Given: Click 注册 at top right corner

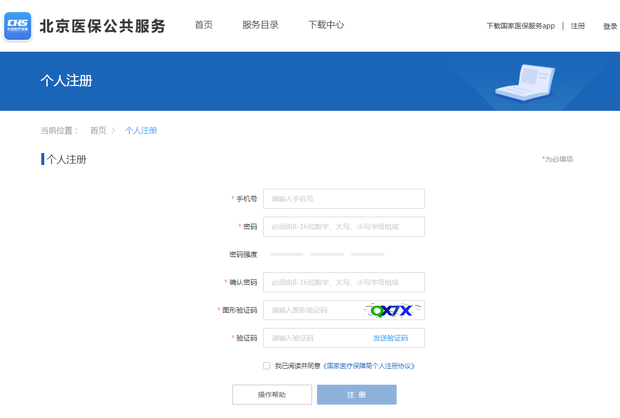Looking at the screenshot, I should pos(578,26).
